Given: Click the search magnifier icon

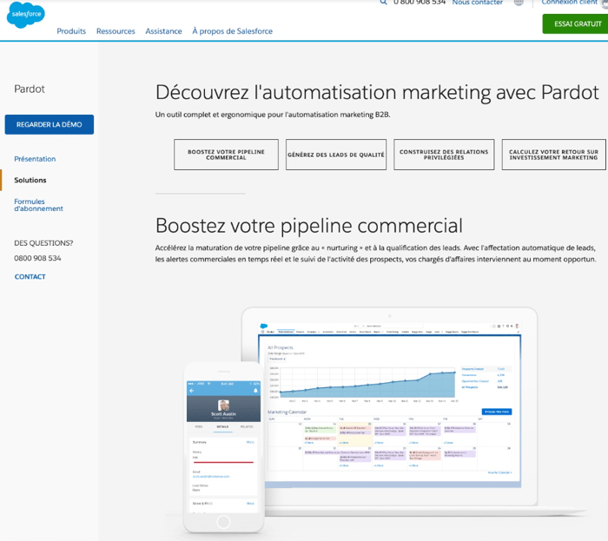Looking at the screenshot, I should pyautogui.click(x=383, y=2).
